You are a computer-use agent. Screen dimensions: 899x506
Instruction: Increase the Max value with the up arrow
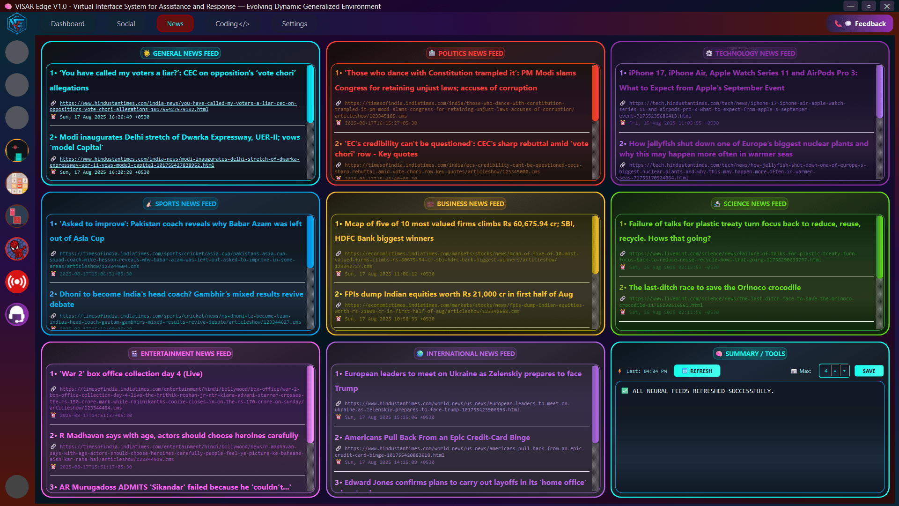coord(835,371)
